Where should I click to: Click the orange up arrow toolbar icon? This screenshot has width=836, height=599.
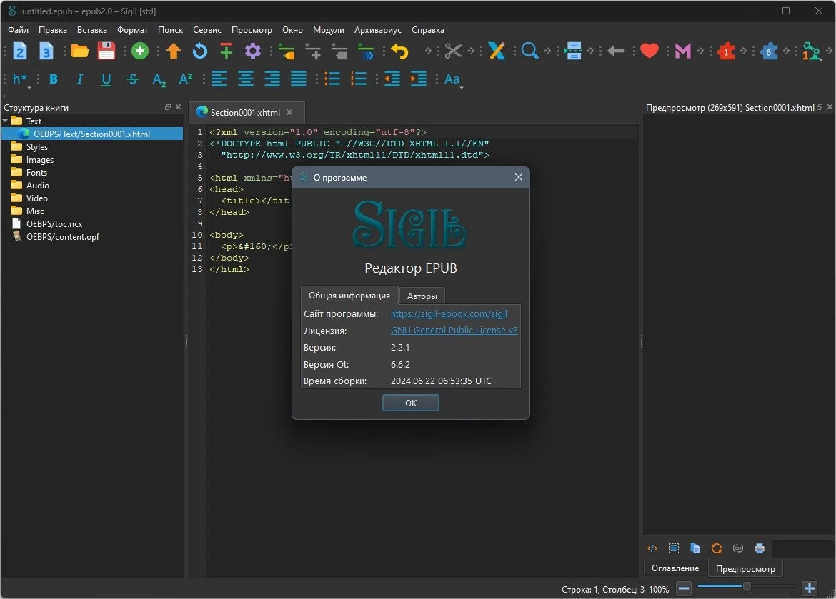pos(174,51)
